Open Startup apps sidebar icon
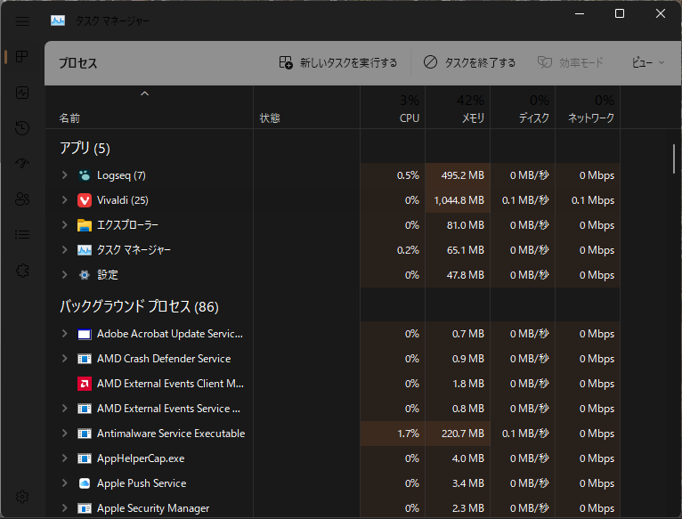682x519 pixels. click(x=22, y=164)
